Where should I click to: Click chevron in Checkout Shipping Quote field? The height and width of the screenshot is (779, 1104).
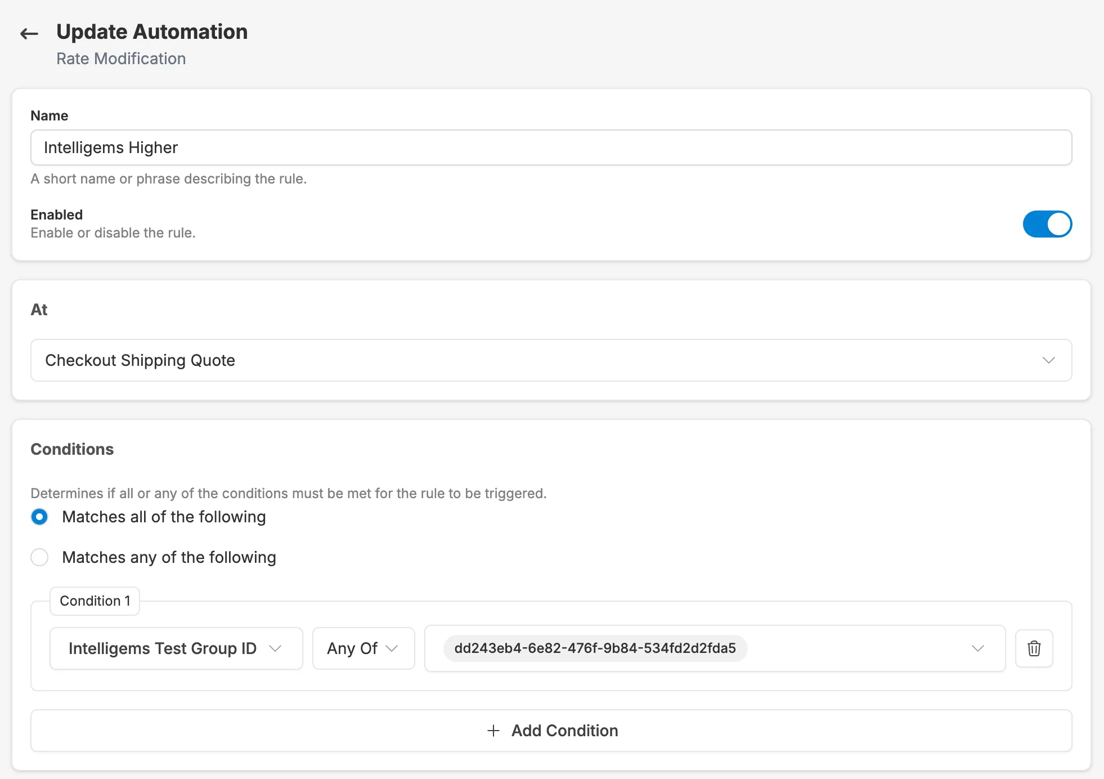(1048, 360)
